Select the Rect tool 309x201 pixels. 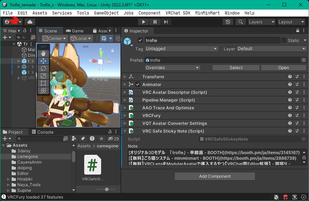43,83
